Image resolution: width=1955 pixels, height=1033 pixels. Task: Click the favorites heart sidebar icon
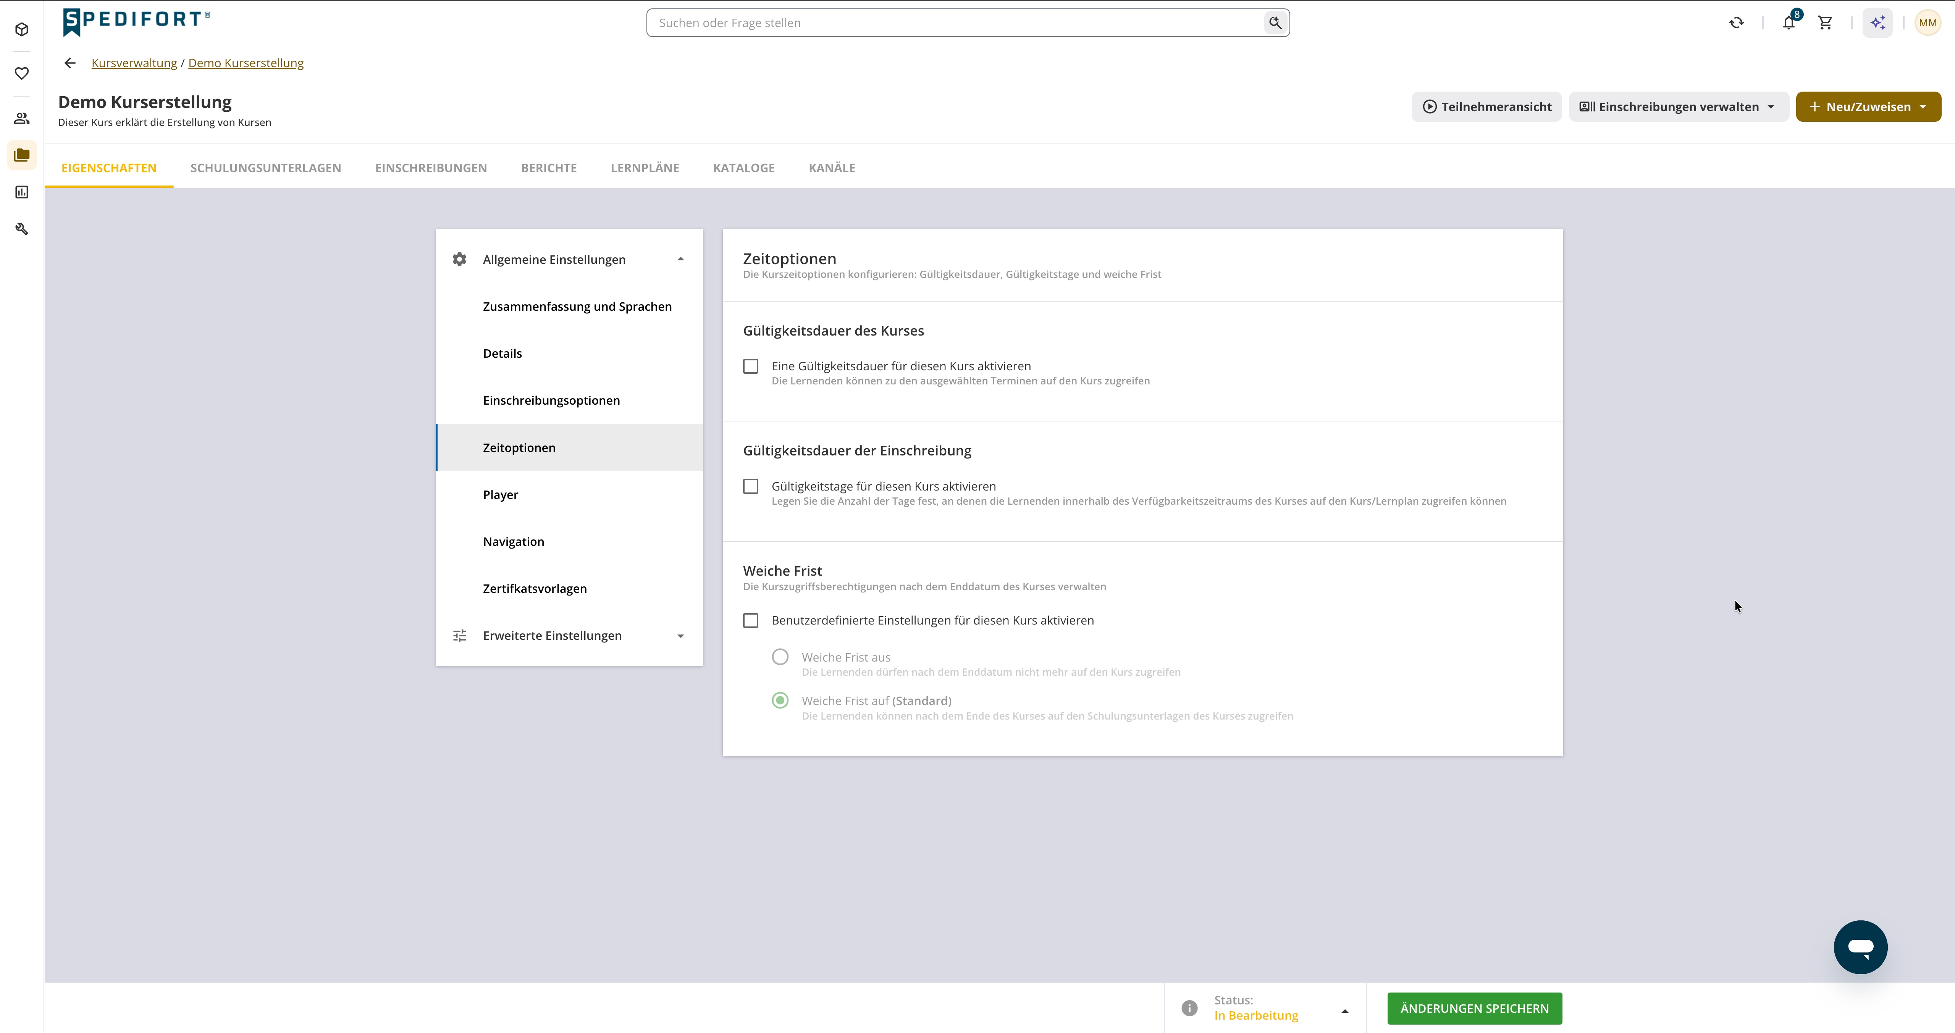click(22, 74)
